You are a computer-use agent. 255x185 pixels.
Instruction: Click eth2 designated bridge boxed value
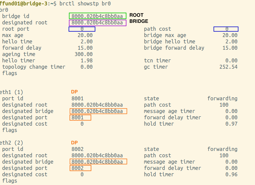click(98, 162)
